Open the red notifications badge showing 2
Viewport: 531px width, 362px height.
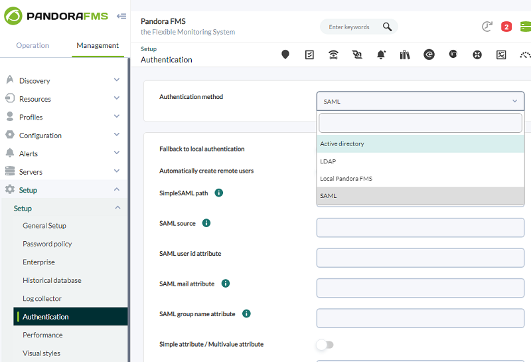coord(506,27)
